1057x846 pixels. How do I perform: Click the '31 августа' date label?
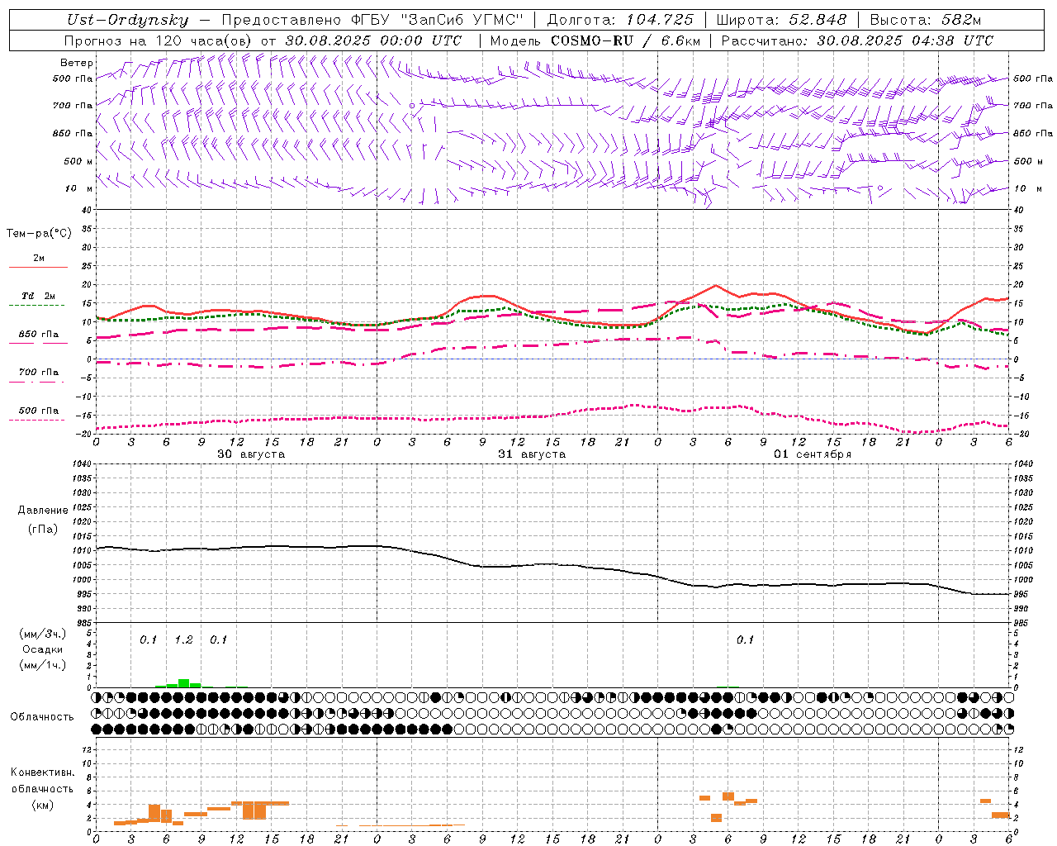click(x=532, y=454)
